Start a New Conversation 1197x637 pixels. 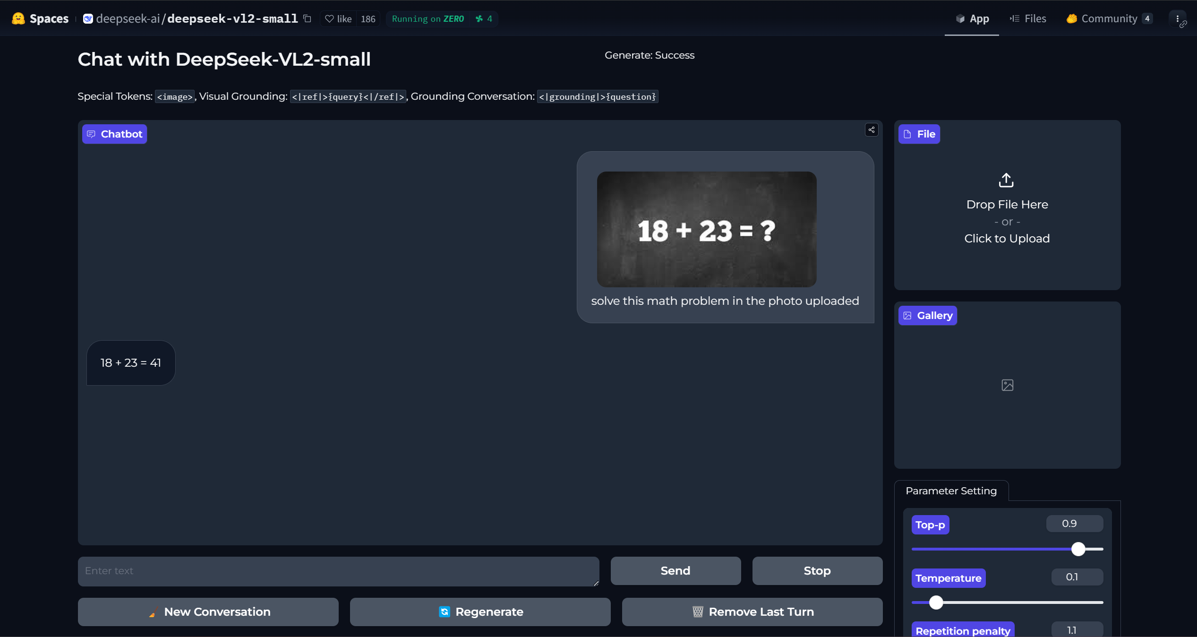tap(208, 612)
